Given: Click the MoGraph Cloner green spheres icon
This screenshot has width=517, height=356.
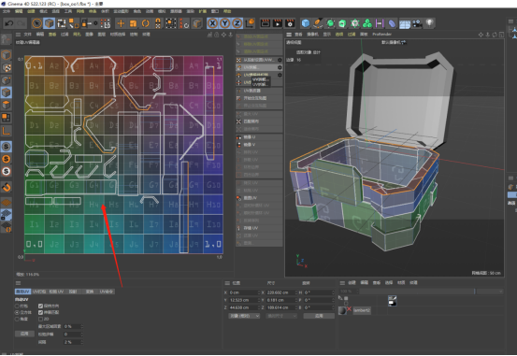Looking at the screenshot, I should 367,23.
